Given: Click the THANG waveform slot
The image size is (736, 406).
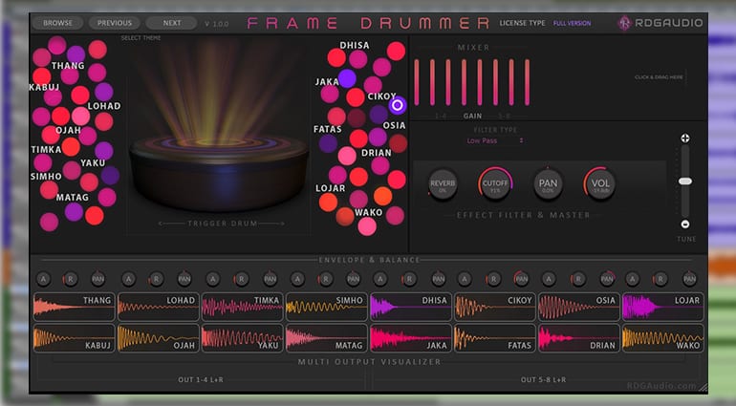Looking at the screenshot, I should (x=75, y=307).
